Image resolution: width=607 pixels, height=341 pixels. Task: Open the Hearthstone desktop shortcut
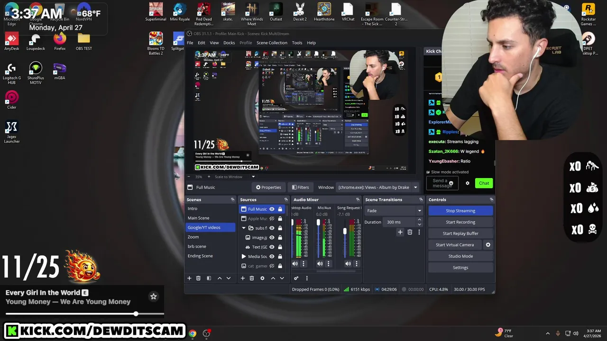coord(324,12)
